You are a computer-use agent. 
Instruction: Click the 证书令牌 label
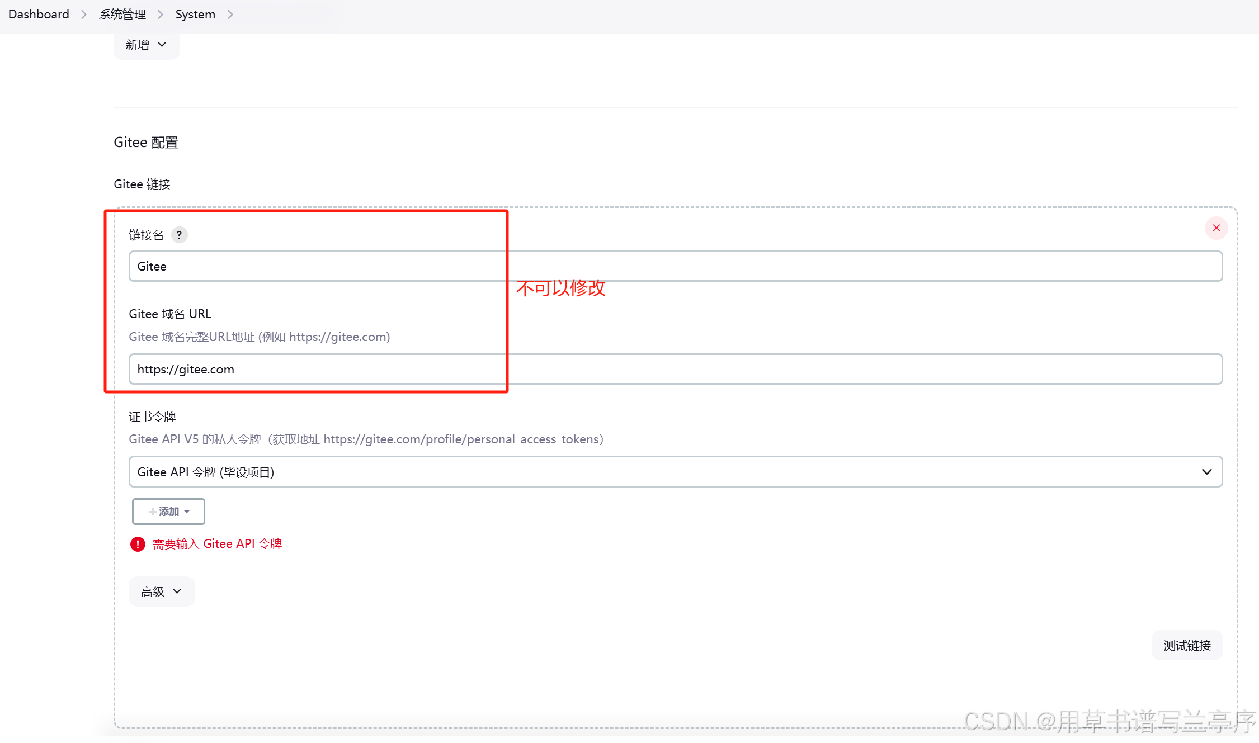click(152, 417)
